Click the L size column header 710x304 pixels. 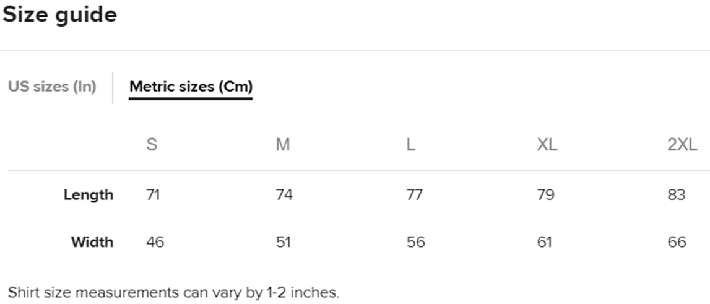(x=411, y=145)
